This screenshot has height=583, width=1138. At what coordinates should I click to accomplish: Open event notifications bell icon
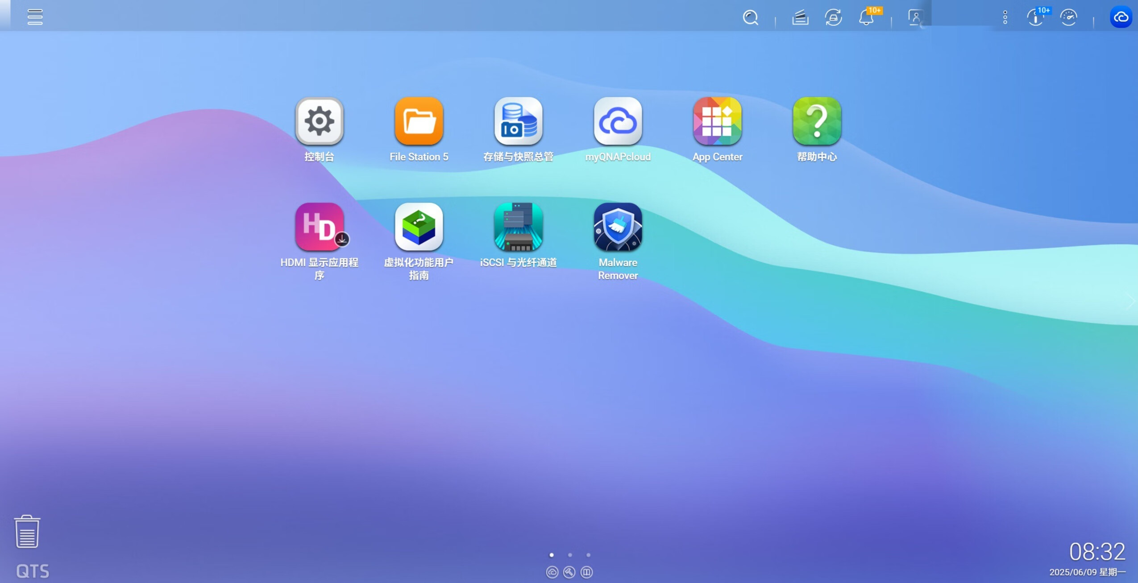coord(867,17)
